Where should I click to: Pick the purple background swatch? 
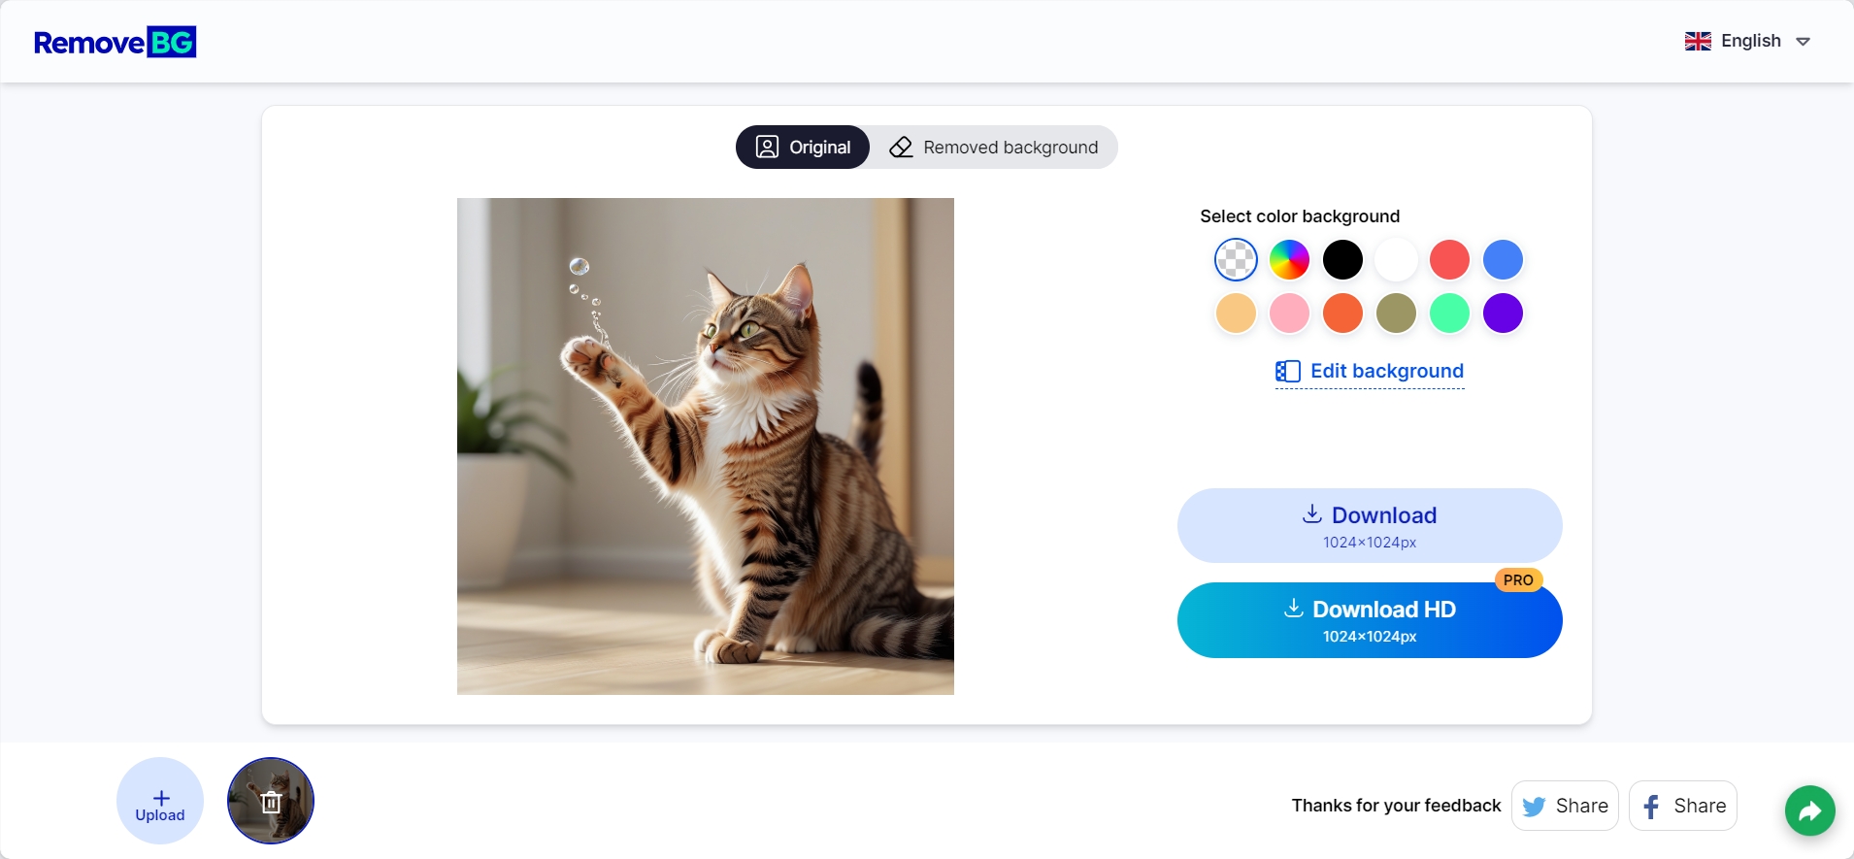1503,313
